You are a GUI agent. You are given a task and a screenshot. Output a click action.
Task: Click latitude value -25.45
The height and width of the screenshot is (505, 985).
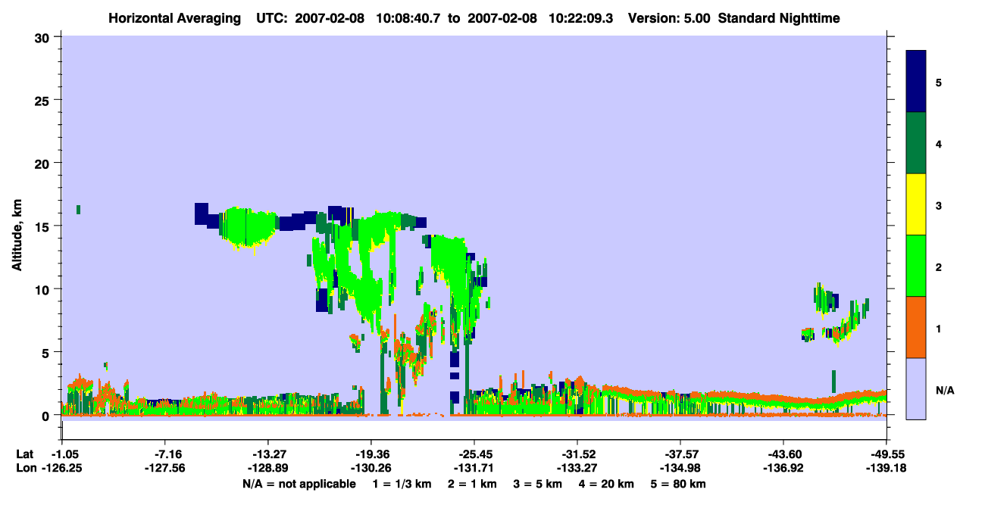[474, 454]
